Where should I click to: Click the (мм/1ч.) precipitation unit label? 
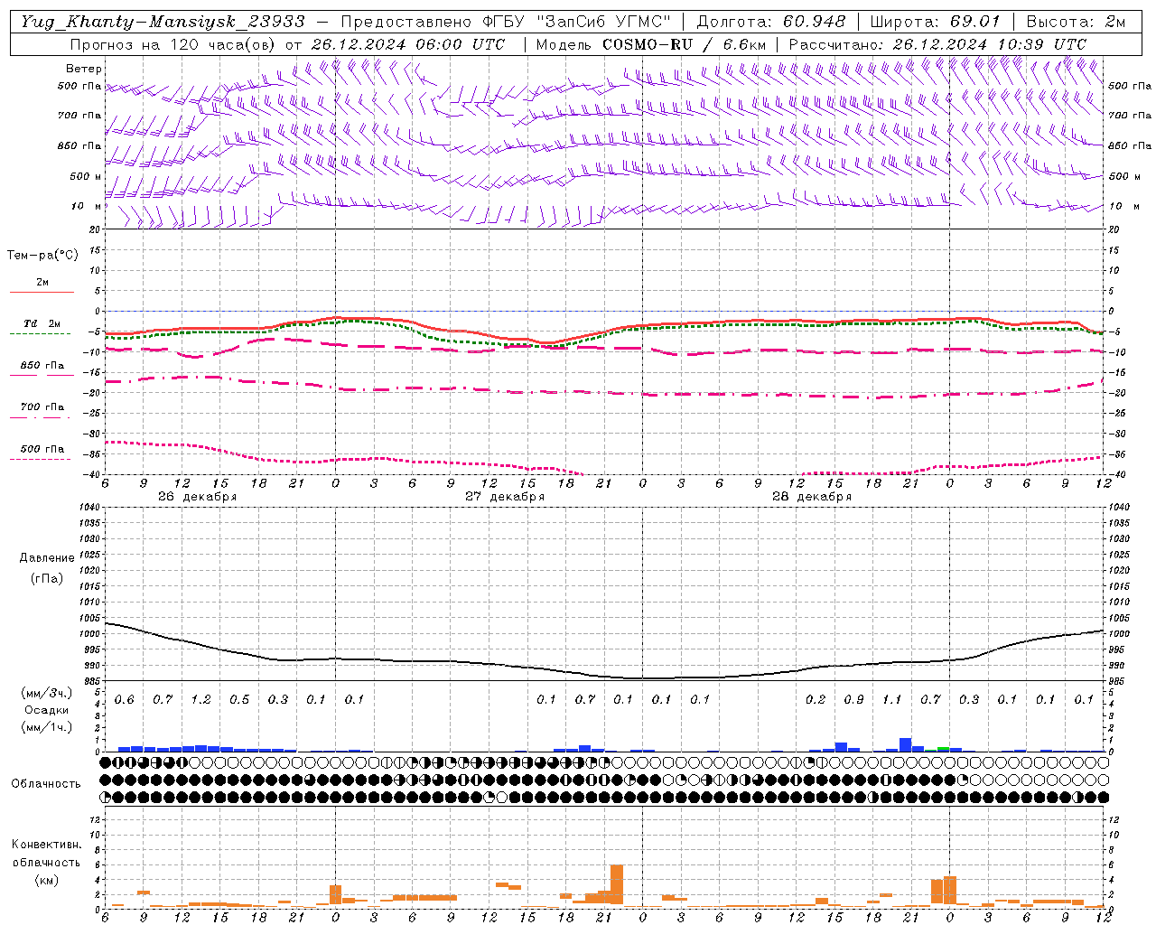[46, 727]
